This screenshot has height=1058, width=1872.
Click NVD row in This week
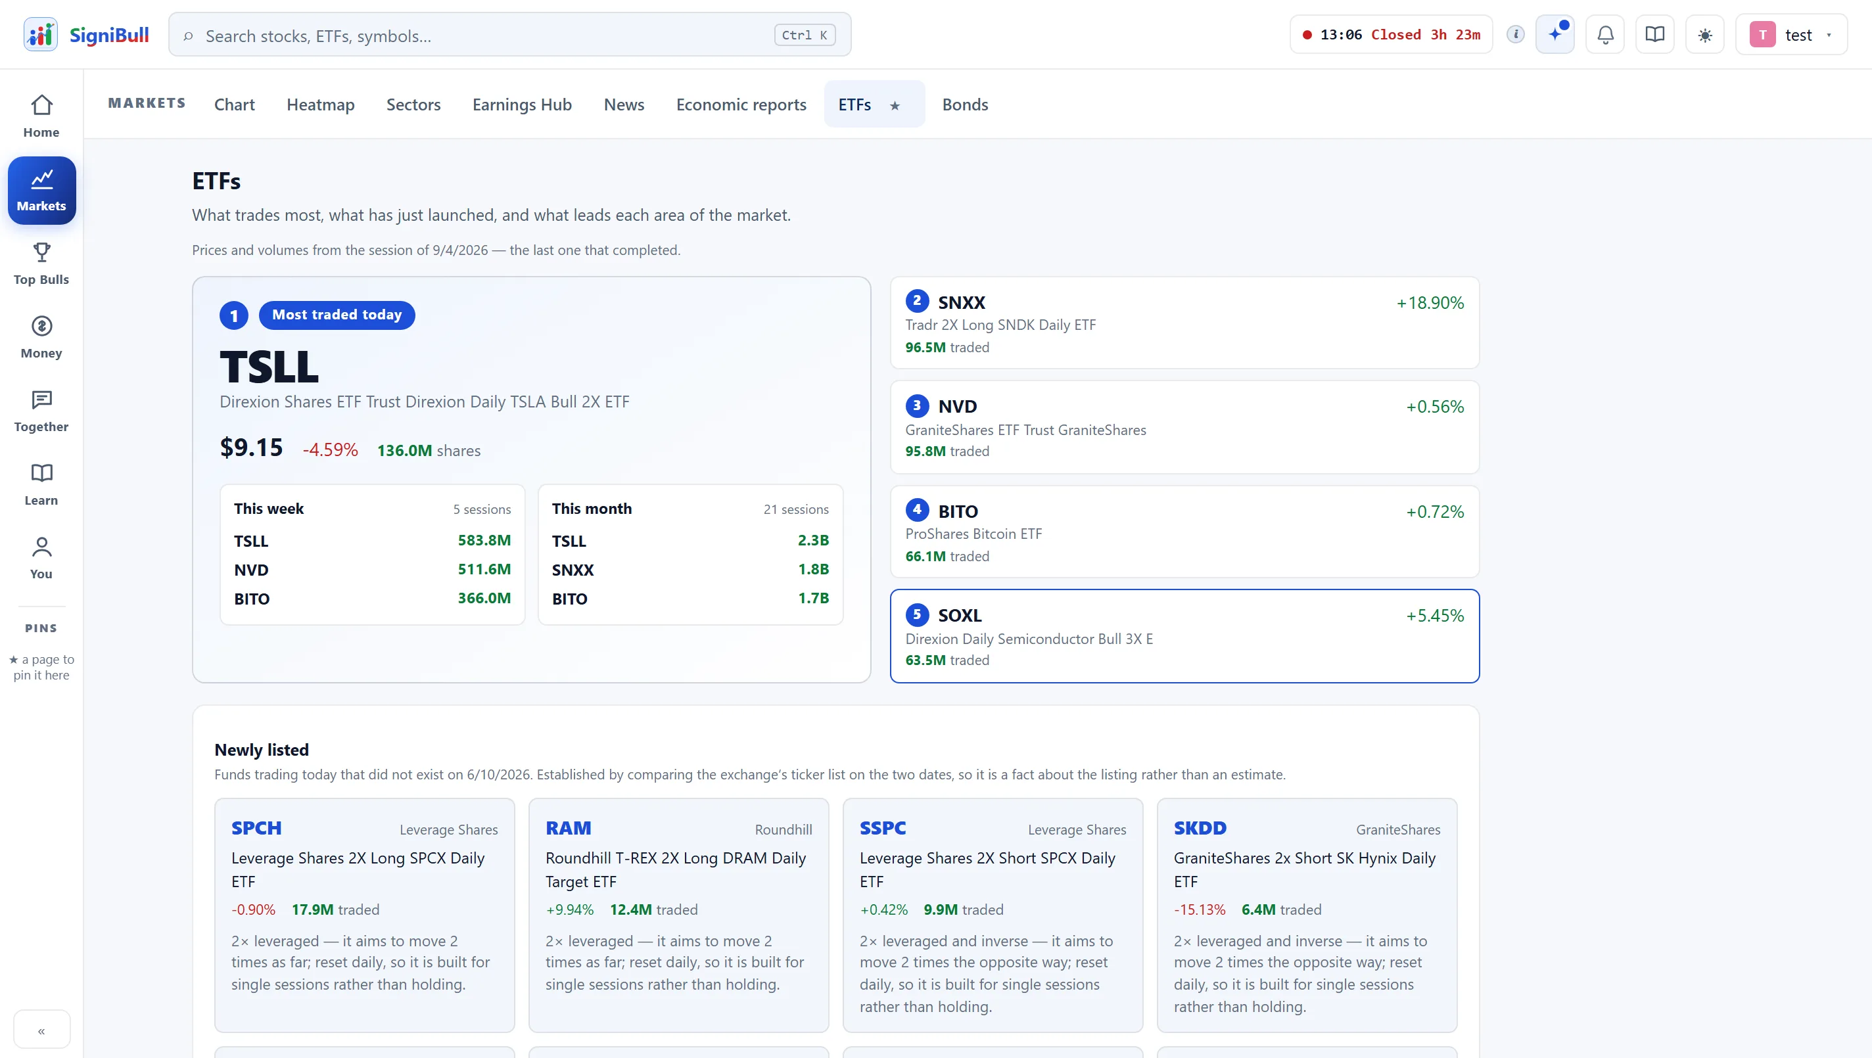coord(372,570)
